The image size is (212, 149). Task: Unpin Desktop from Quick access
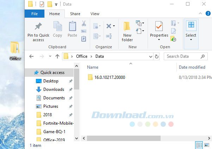[x=70, y=81]
